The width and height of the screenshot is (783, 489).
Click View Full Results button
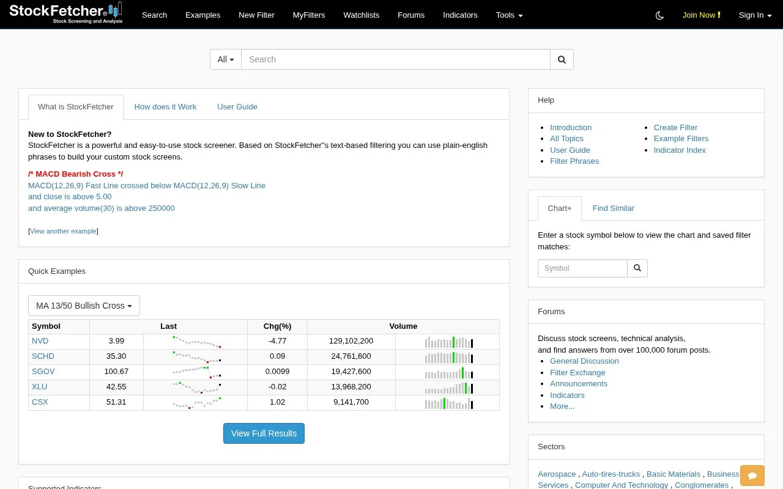tap(264, 433)
